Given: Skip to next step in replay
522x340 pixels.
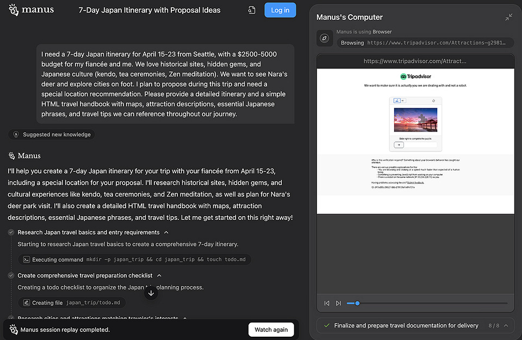Looking at the screenshot, I should point(338,303).
